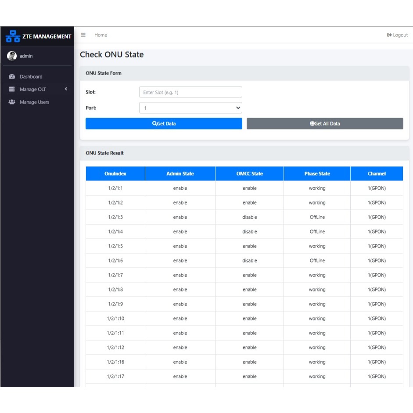Click the Manage OLT list icon
The width and height of the screenshot is (413, 413).
tap(11, 89)
